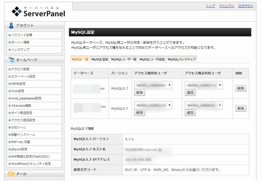Open php.ini設定 menu item
This screenshot has width=262, height=181.
[x=34, y=149]
